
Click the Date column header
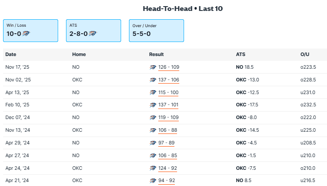(11, 55)
